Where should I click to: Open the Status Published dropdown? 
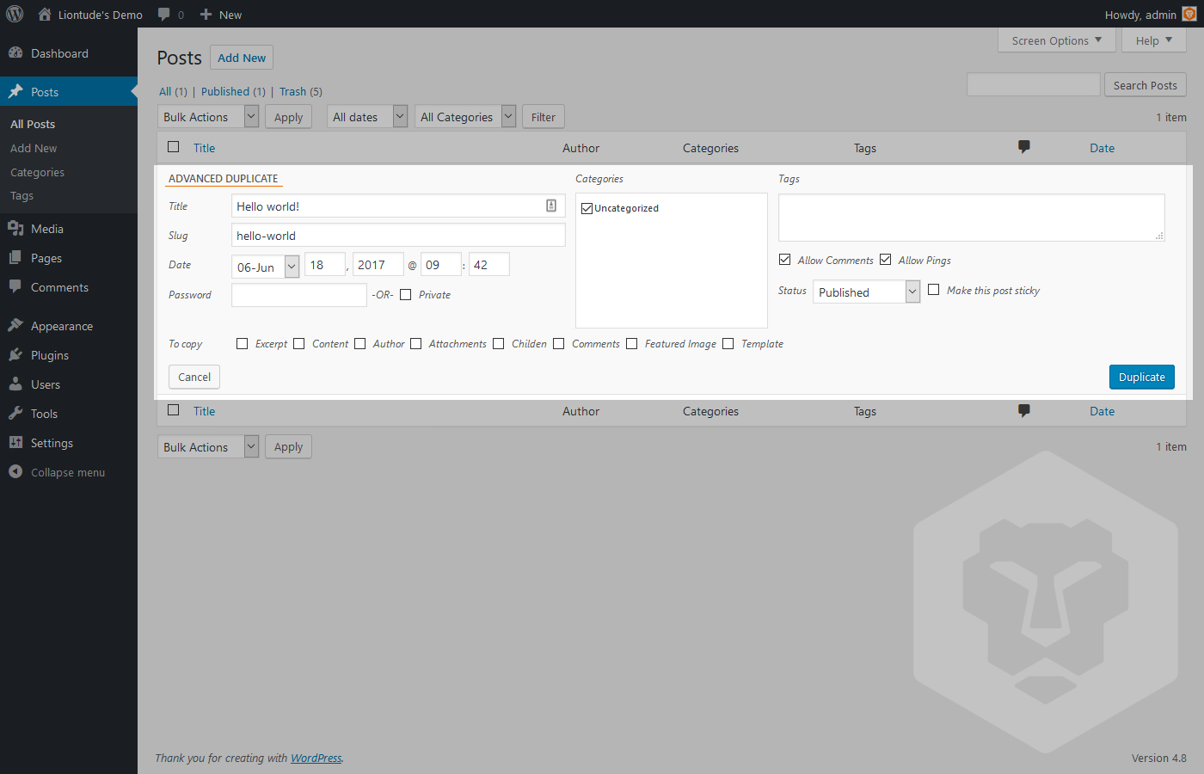867,292
